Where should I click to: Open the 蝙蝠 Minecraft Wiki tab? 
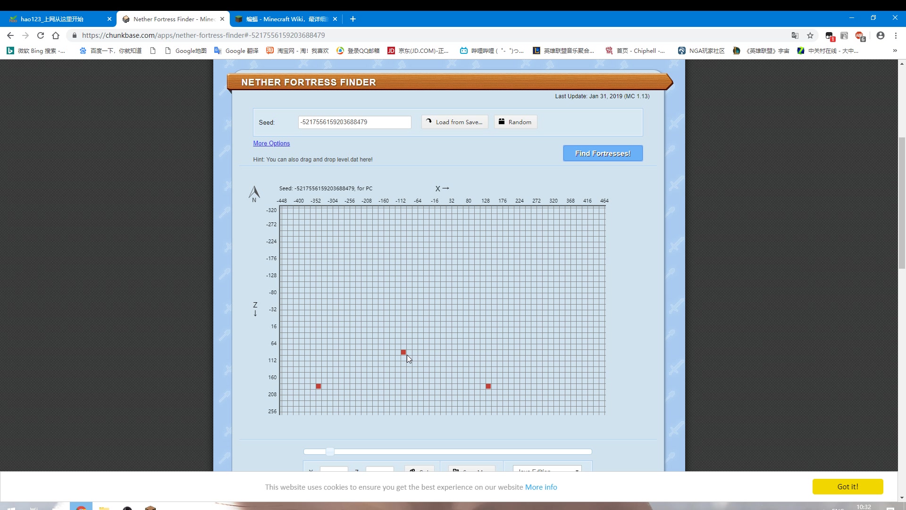coord(287,19)
